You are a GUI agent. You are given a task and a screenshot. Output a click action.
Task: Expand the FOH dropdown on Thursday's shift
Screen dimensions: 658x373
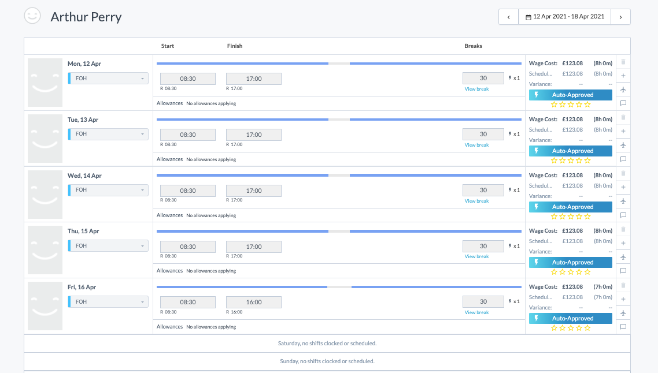tap(109, 246)
